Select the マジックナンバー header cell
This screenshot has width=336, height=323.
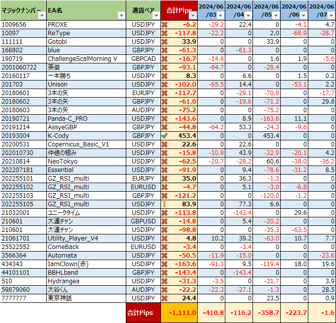pyautogui.click(x=23, y=10)
